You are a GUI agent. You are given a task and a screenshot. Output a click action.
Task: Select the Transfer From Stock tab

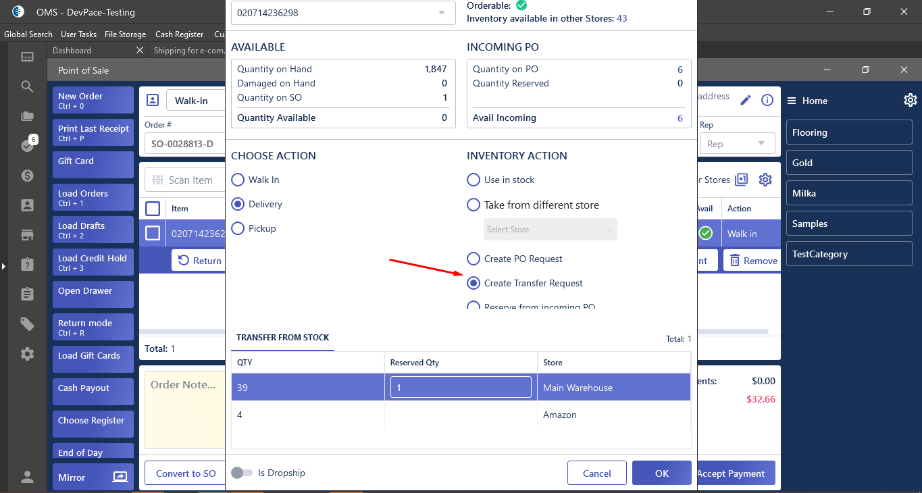283,338
